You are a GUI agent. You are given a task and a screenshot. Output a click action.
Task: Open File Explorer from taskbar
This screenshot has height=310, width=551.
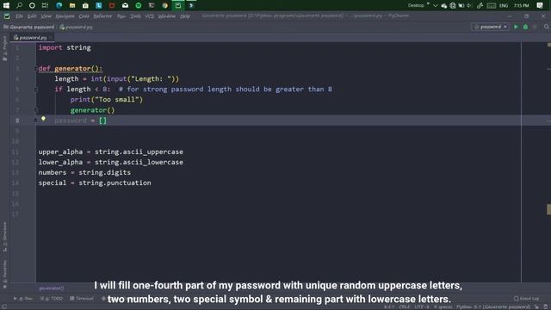(x=72, y=5)
